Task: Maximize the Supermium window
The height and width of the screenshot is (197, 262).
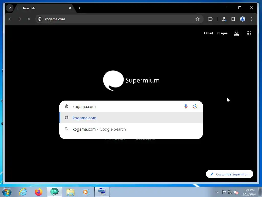Action: [239, 8]
